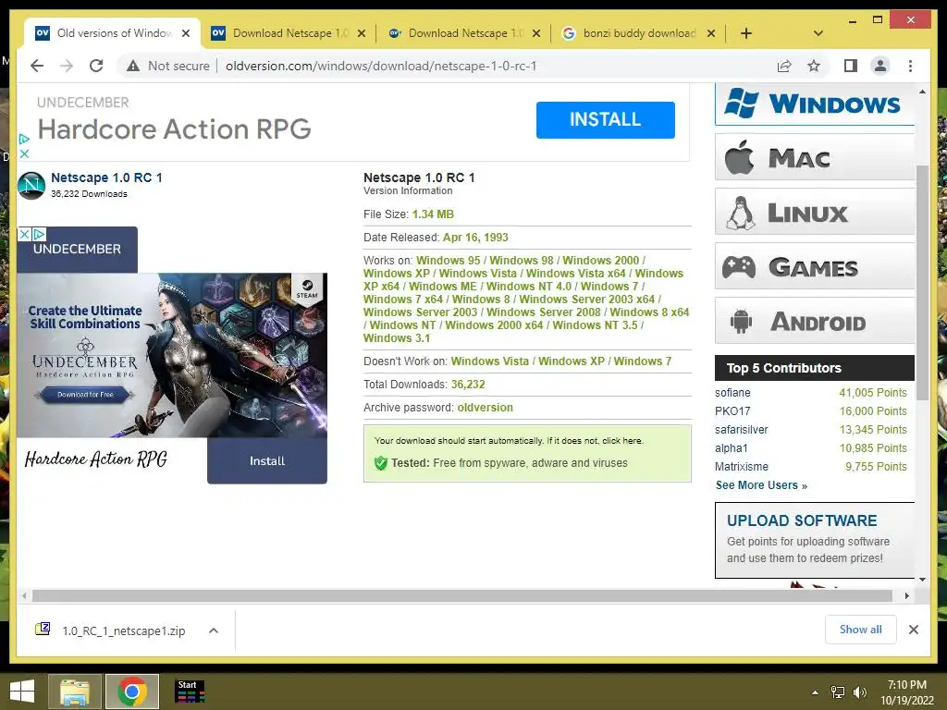This screenshot has width=947, height=710.
Task: Open the Start tiles taskbar icon
Action: point(190,692)
